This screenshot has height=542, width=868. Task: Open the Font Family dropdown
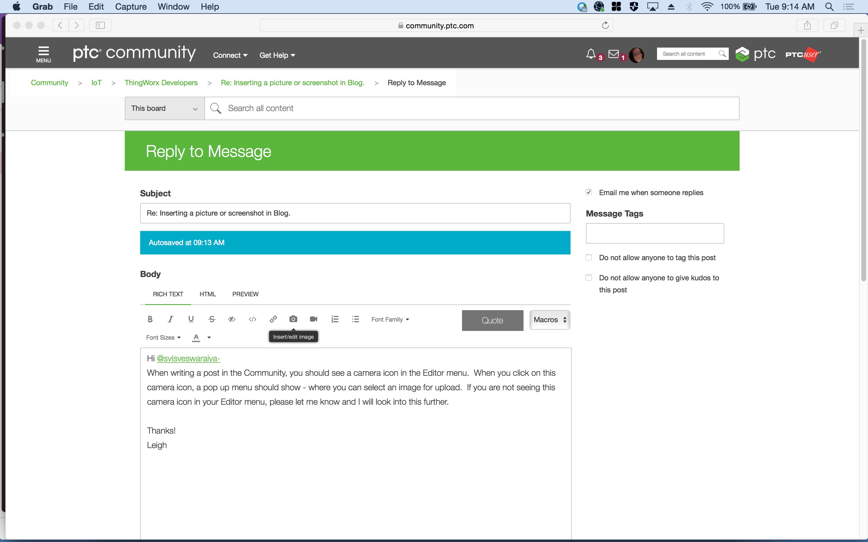point(390,319)
